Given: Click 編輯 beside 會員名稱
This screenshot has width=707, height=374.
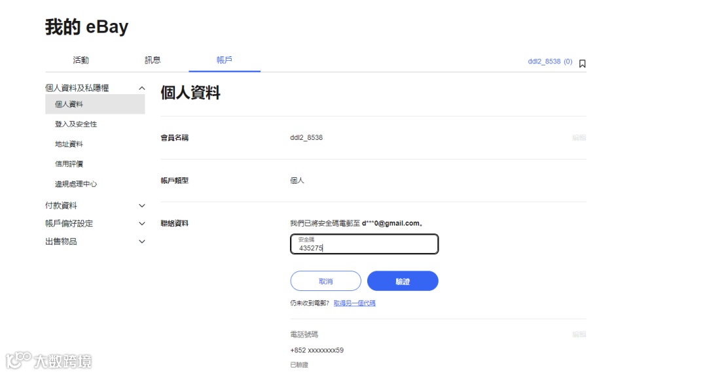Looking at the screenshot, I should click(x=579, y=137).
